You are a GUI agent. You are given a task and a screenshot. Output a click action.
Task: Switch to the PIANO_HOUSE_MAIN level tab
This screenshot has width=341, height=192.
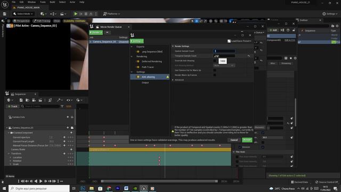[x=28, y=7]
